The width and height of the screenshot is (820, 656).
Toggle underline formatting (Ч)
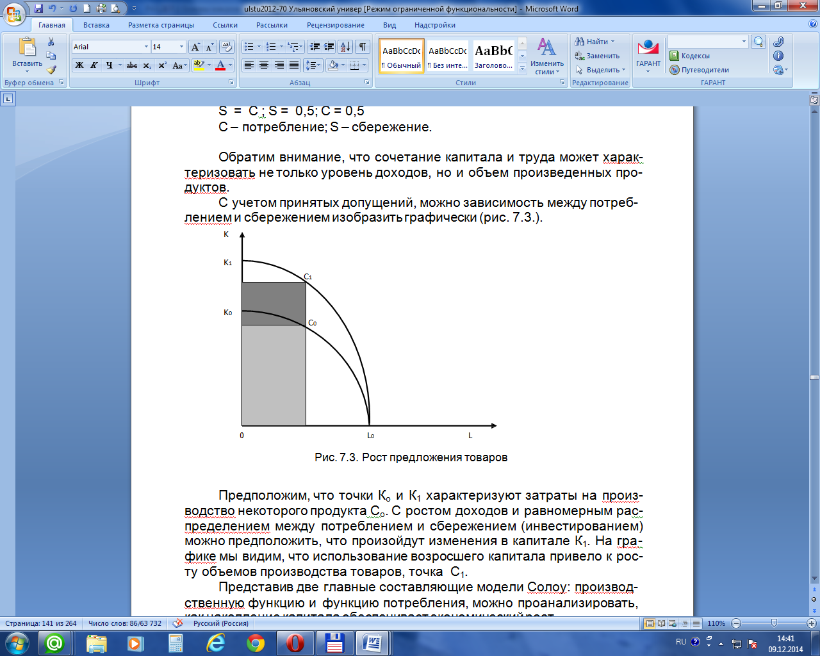pos(110,65)
